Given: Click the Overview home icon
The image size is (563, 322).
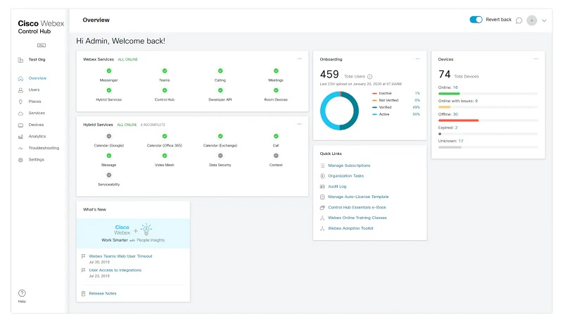Looking at the screenshot, I should coord(20,78).
